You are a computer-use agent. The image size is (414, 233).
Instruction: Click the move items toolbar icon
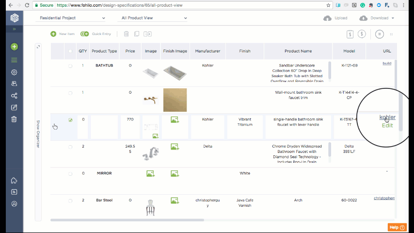point(147,34)
